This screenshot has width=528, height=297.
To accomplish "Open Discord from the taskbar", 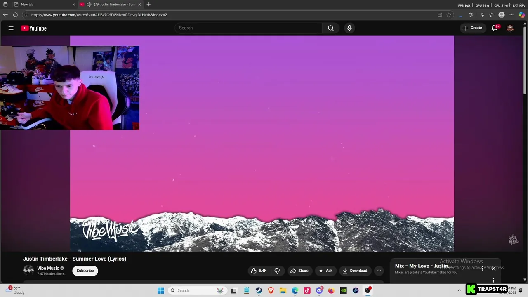I will tap(319, 290).
